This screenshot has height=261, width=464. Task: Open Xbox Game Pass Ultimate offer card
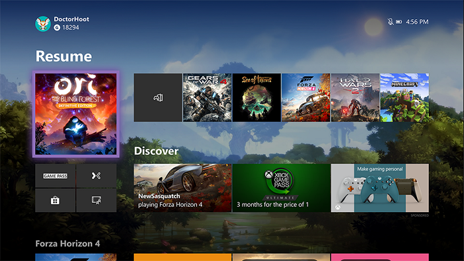pyautogui.click(x=282, y=188)
